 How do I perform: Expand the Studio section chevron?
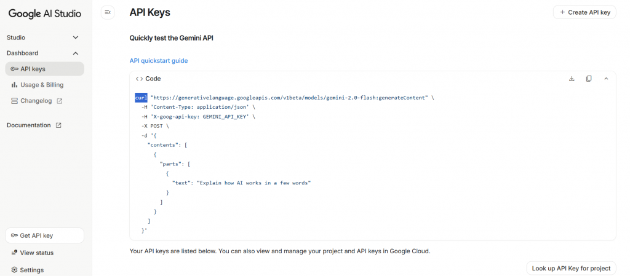[76, 37]
